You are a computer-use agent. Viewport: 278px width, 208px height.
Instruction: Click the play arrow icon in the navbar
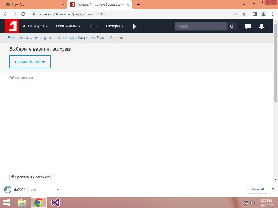point(134,26)
